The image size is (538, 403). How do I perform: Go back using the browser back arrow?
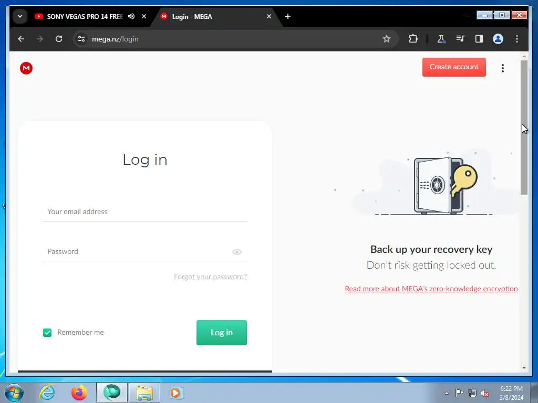21,39
